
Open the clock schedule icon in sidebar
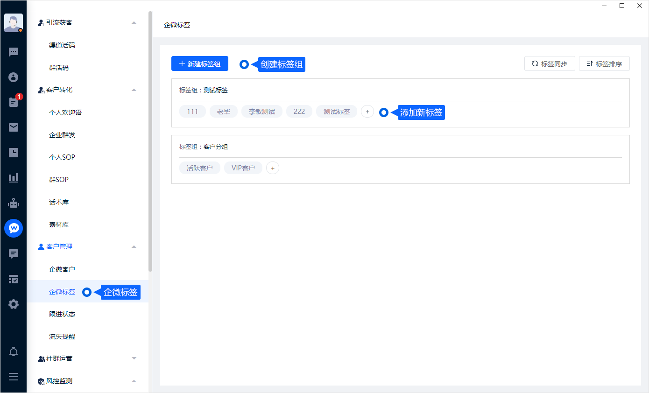[14, 152]
